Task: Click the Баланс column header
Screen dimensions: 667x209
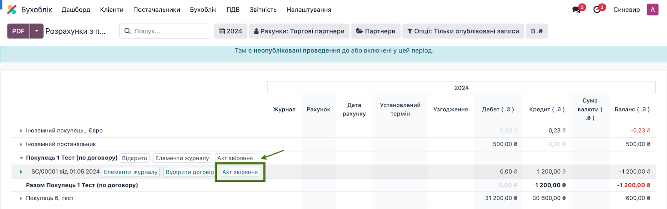Action: click(632, 109)
